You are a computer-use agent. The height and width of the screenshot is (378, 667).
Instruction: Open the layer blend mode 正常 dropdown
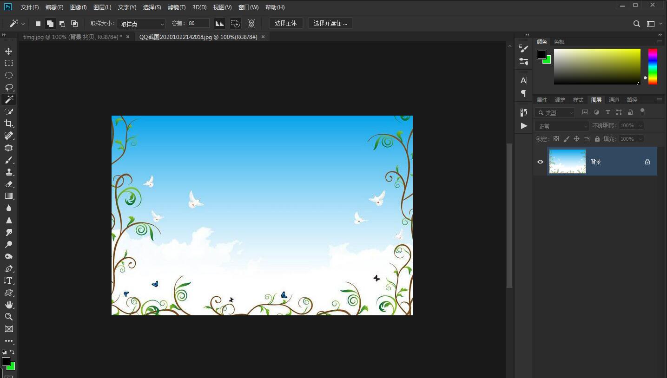tap(562, 126)
